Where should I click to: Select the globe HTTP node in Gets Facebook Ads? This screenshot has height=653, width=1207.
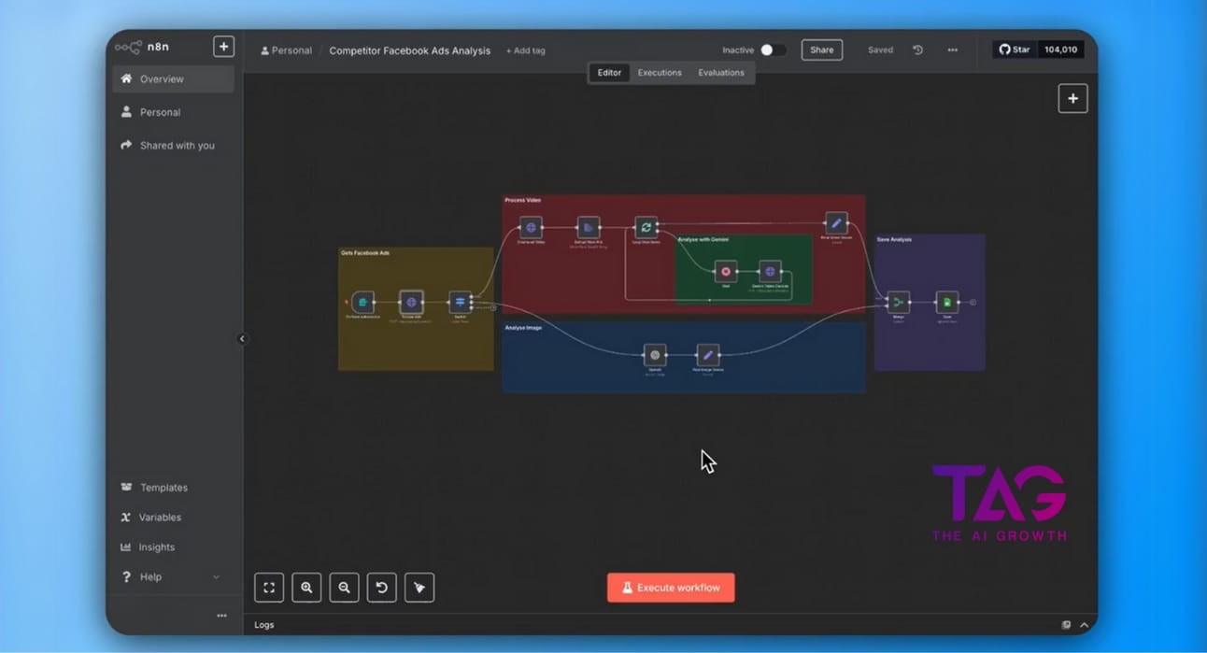(411, 303)
